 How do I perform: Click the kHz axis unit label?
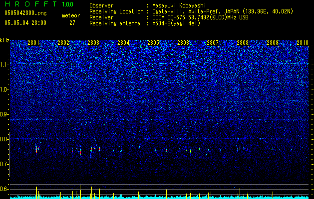tap(4, 40)
